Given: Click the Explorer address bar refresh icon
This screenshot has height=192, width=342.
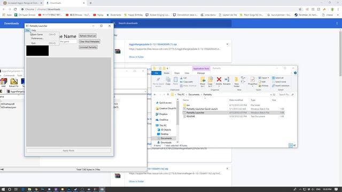Looking at the screenshot, I should point(274,94).
